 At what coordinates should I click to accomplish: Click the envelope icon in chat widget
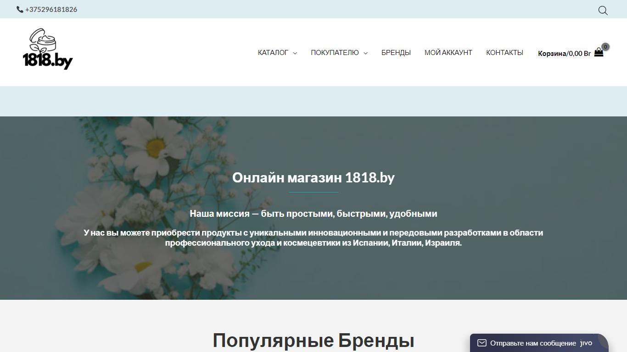(x=481, y=343)
